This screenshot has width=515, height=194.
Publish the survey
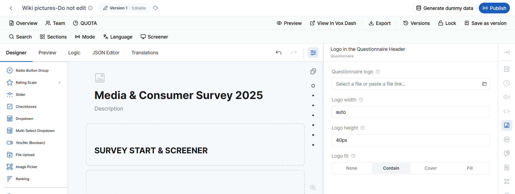(x=494, y=8)
